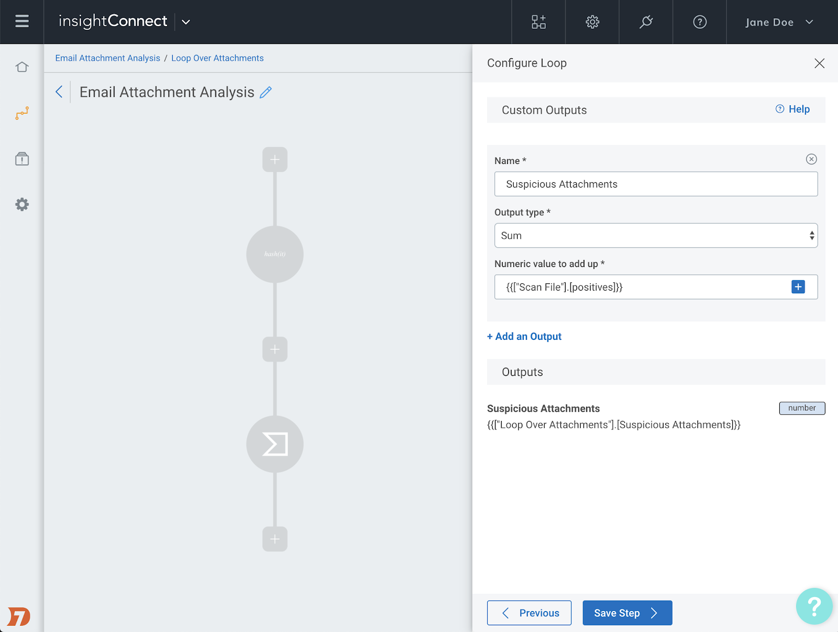
Task: Open the jobs alert icon in sidebar
Action: click(x=22, y=159)
